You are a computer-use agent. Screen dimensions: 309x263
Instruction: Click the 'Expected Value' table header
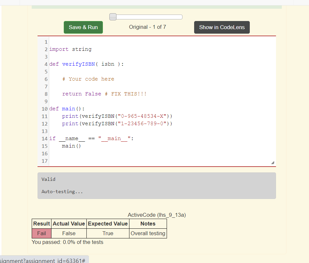click(108, 223)
